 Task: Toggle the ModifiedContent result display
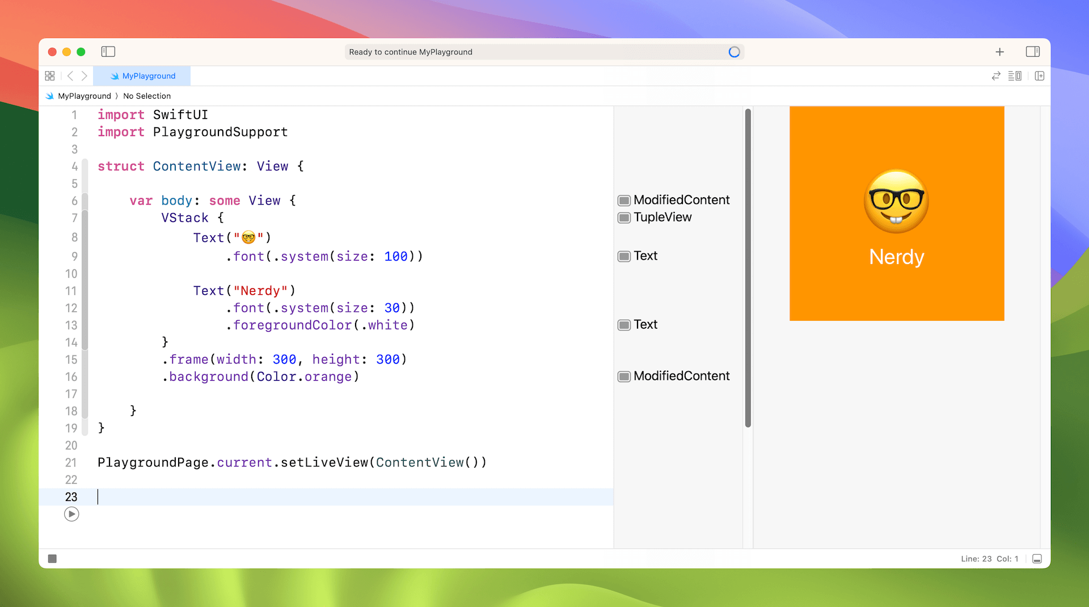click(x=624, y=200)
